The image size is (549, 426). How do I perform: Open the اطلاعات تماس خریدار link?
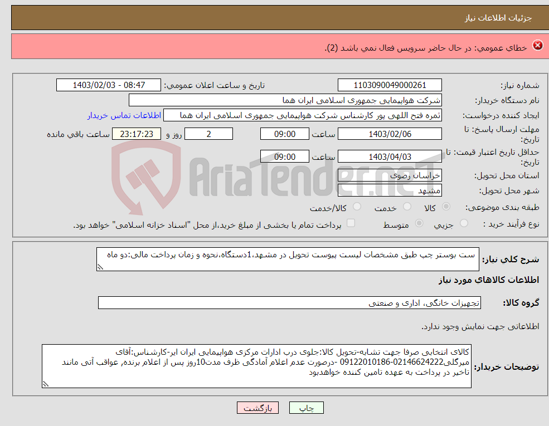(124, 115)
